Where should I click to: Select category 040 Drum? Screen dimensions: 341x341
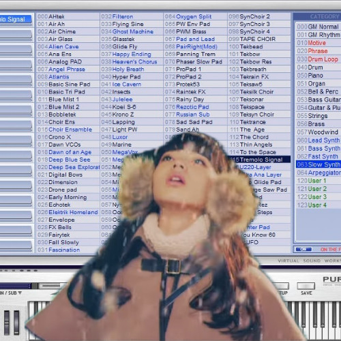click(318, 68)
